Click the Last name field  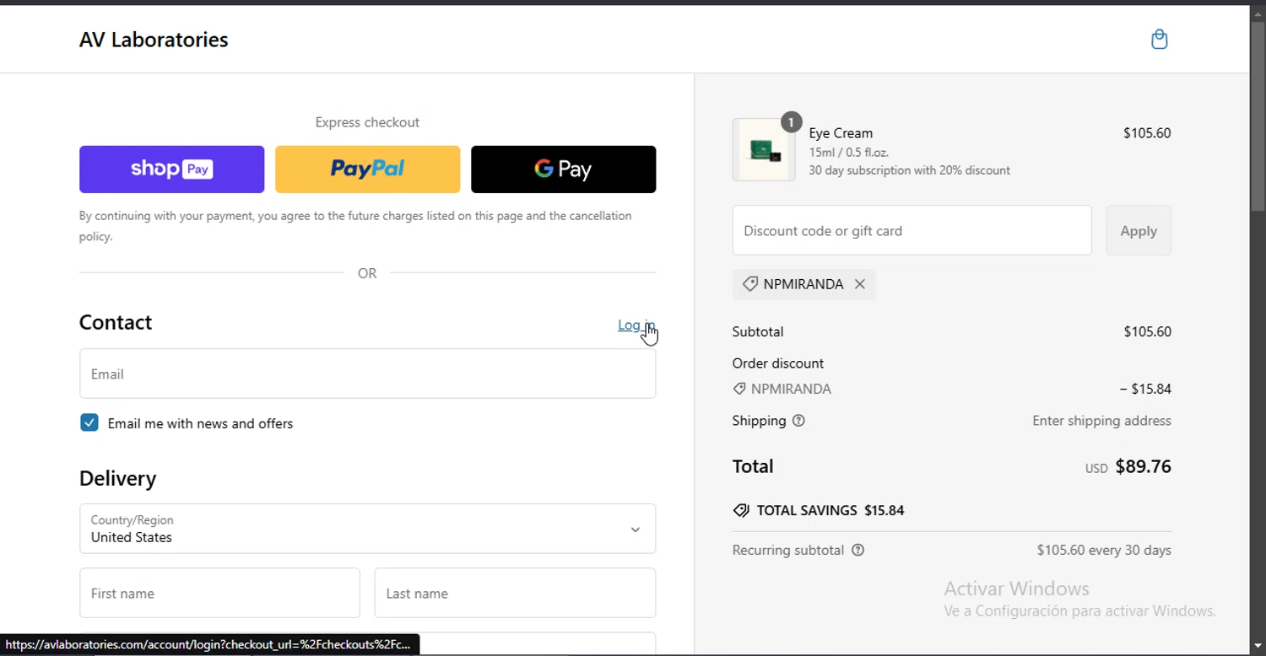[515, 593]
